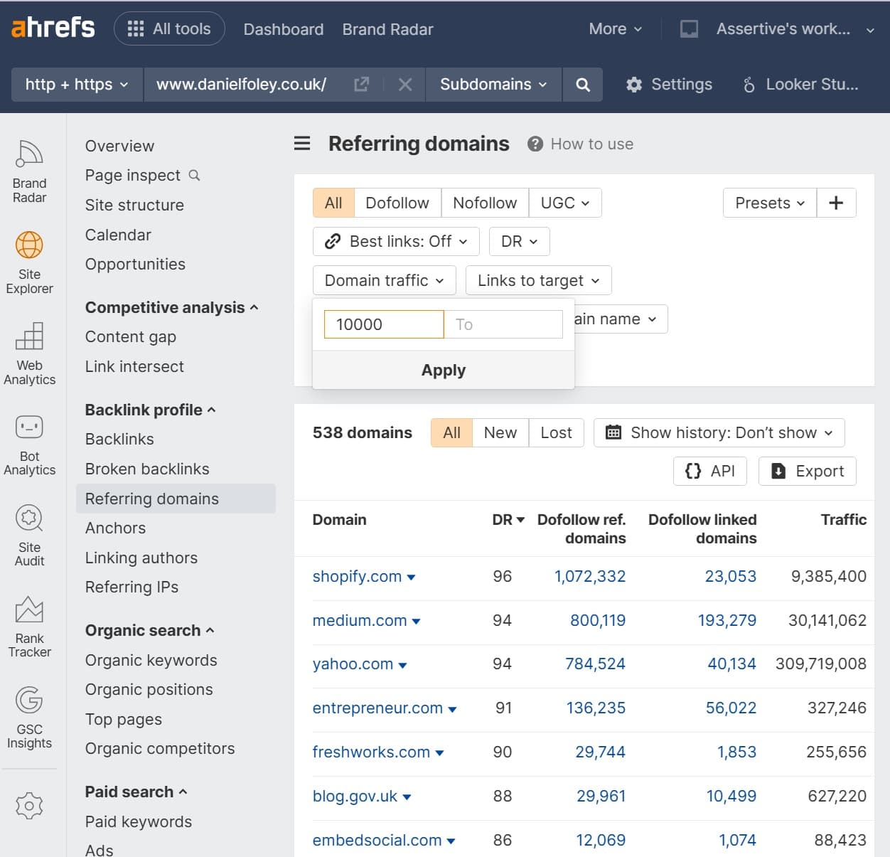Click the Apply button

coord(444,370)
